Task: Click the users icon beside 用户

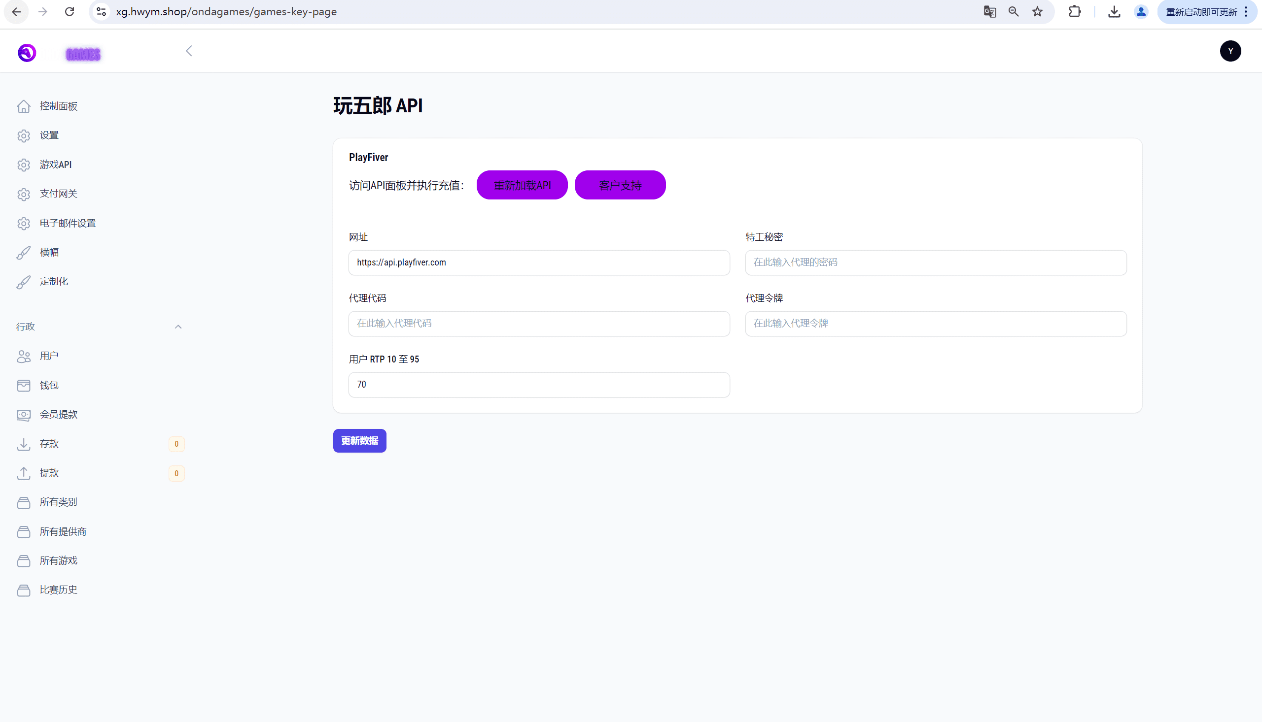Action: click(x=23, y=356)
